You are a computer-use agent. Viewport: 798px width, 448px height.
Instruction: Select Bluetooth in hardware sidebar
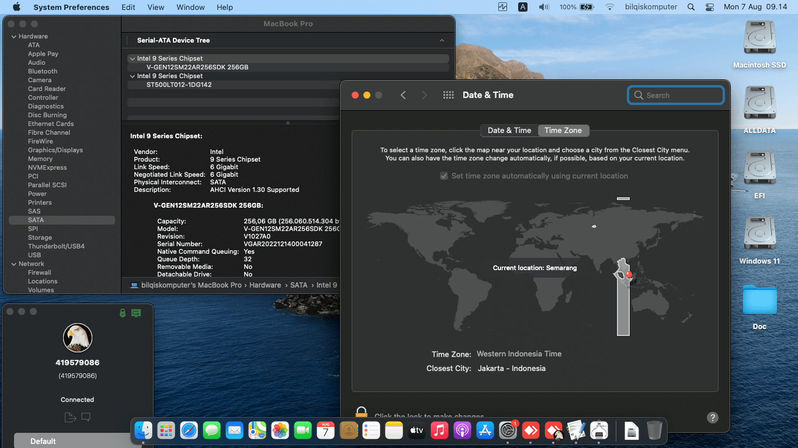pyautogui.click(x=43, y=71)
